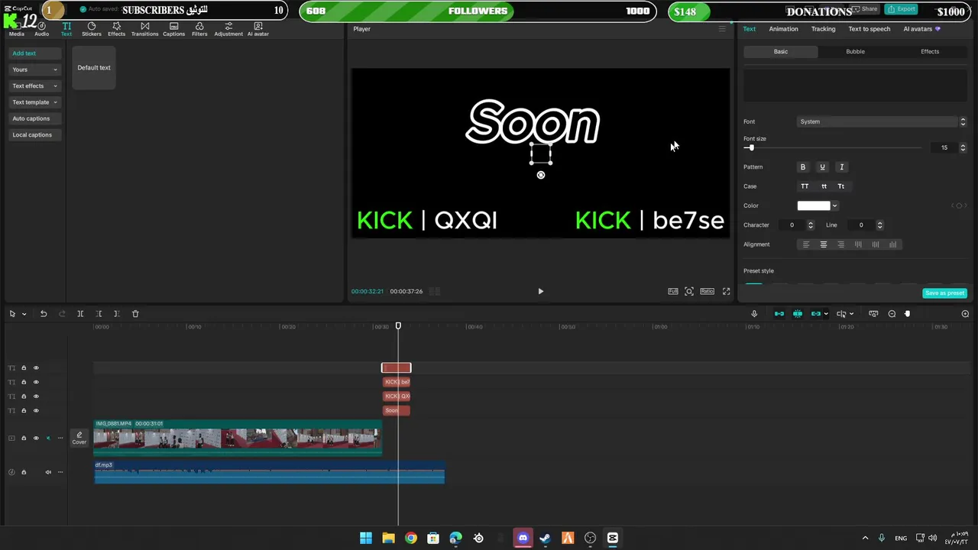Viewport: 978px width, 550px height.
Task: Switch to the Tracking tab
Action: point(823,29)
